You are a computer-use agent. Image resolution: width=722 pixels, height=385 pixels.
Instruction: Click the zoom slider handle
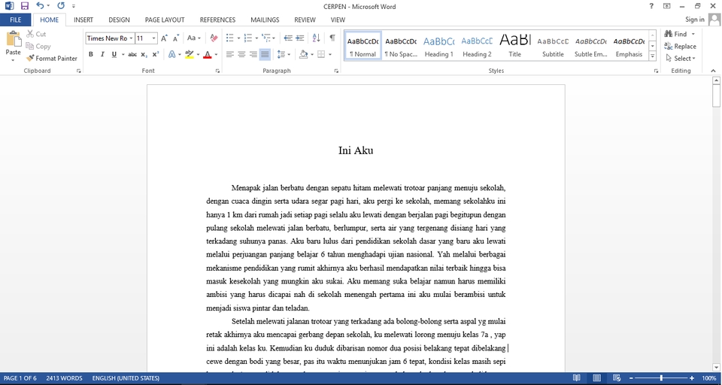[x=661, y=378]
